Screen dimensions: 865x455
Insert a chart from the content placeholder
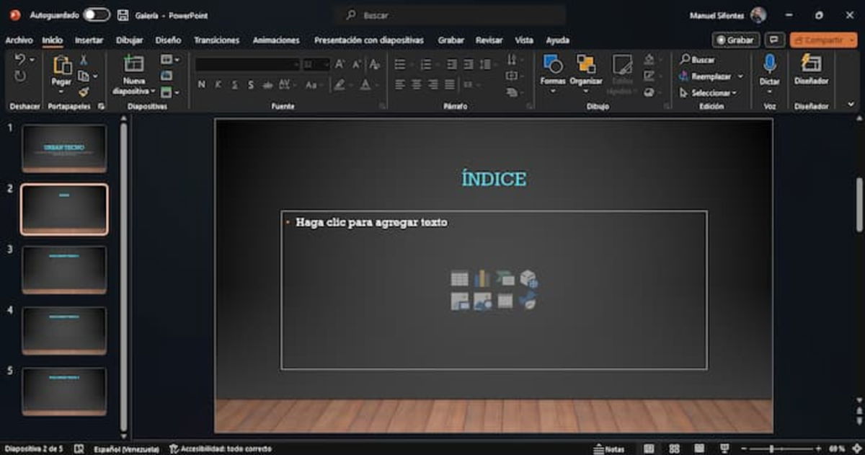482,278
